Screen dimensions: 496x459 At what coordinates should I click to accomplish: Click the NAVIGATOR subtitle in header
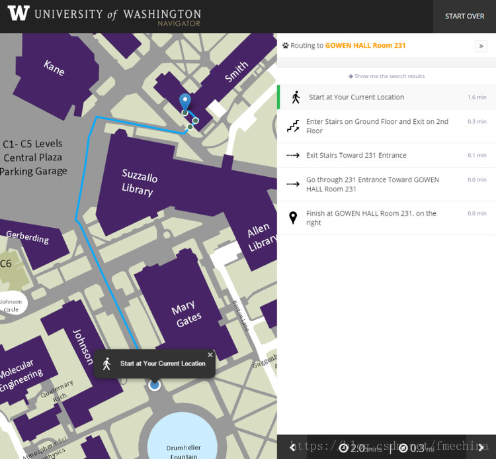coord(179,23)
